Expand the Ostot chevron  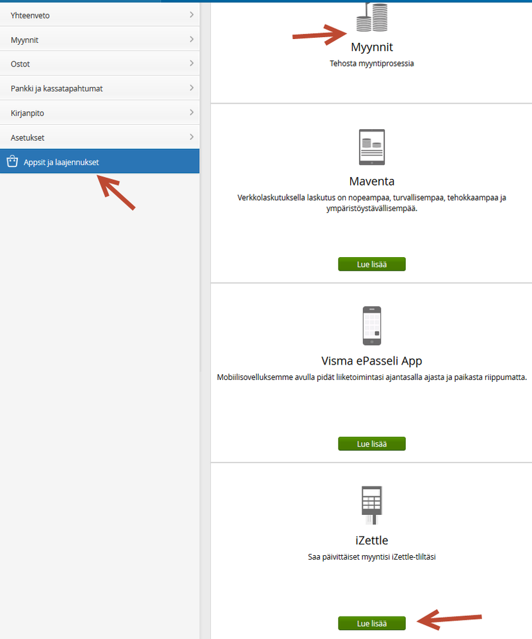point(191,63)
